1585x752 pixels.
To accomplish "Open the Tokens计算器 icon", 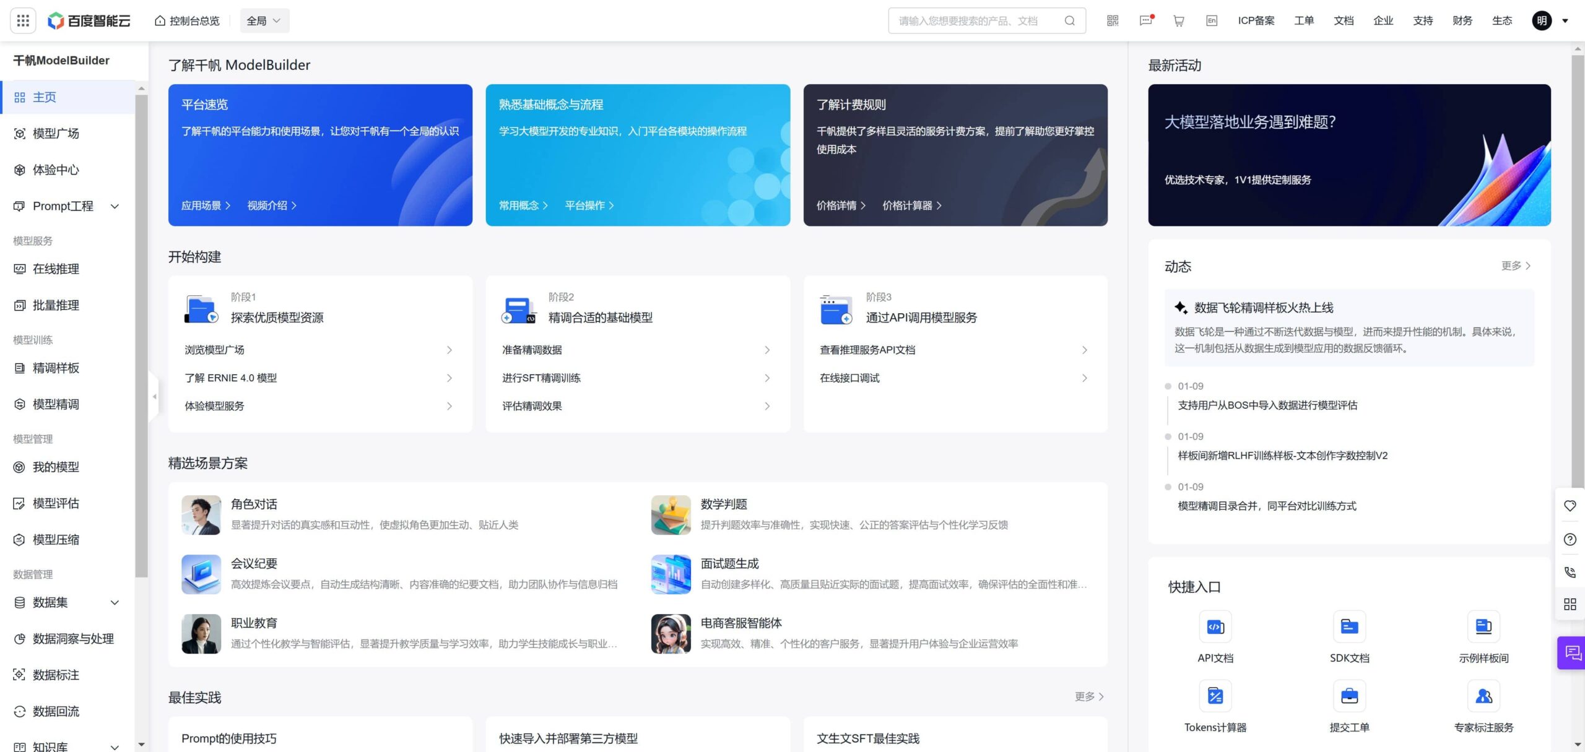I will click(1215, 696).
